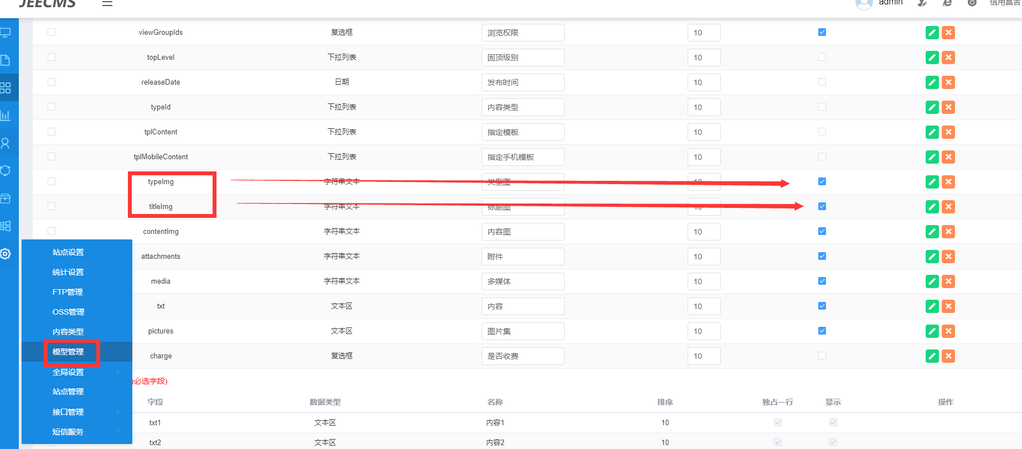Expand the 短信服务 submenu arrow
Viewport: 1022px width, 449px height.
(118, 431)
